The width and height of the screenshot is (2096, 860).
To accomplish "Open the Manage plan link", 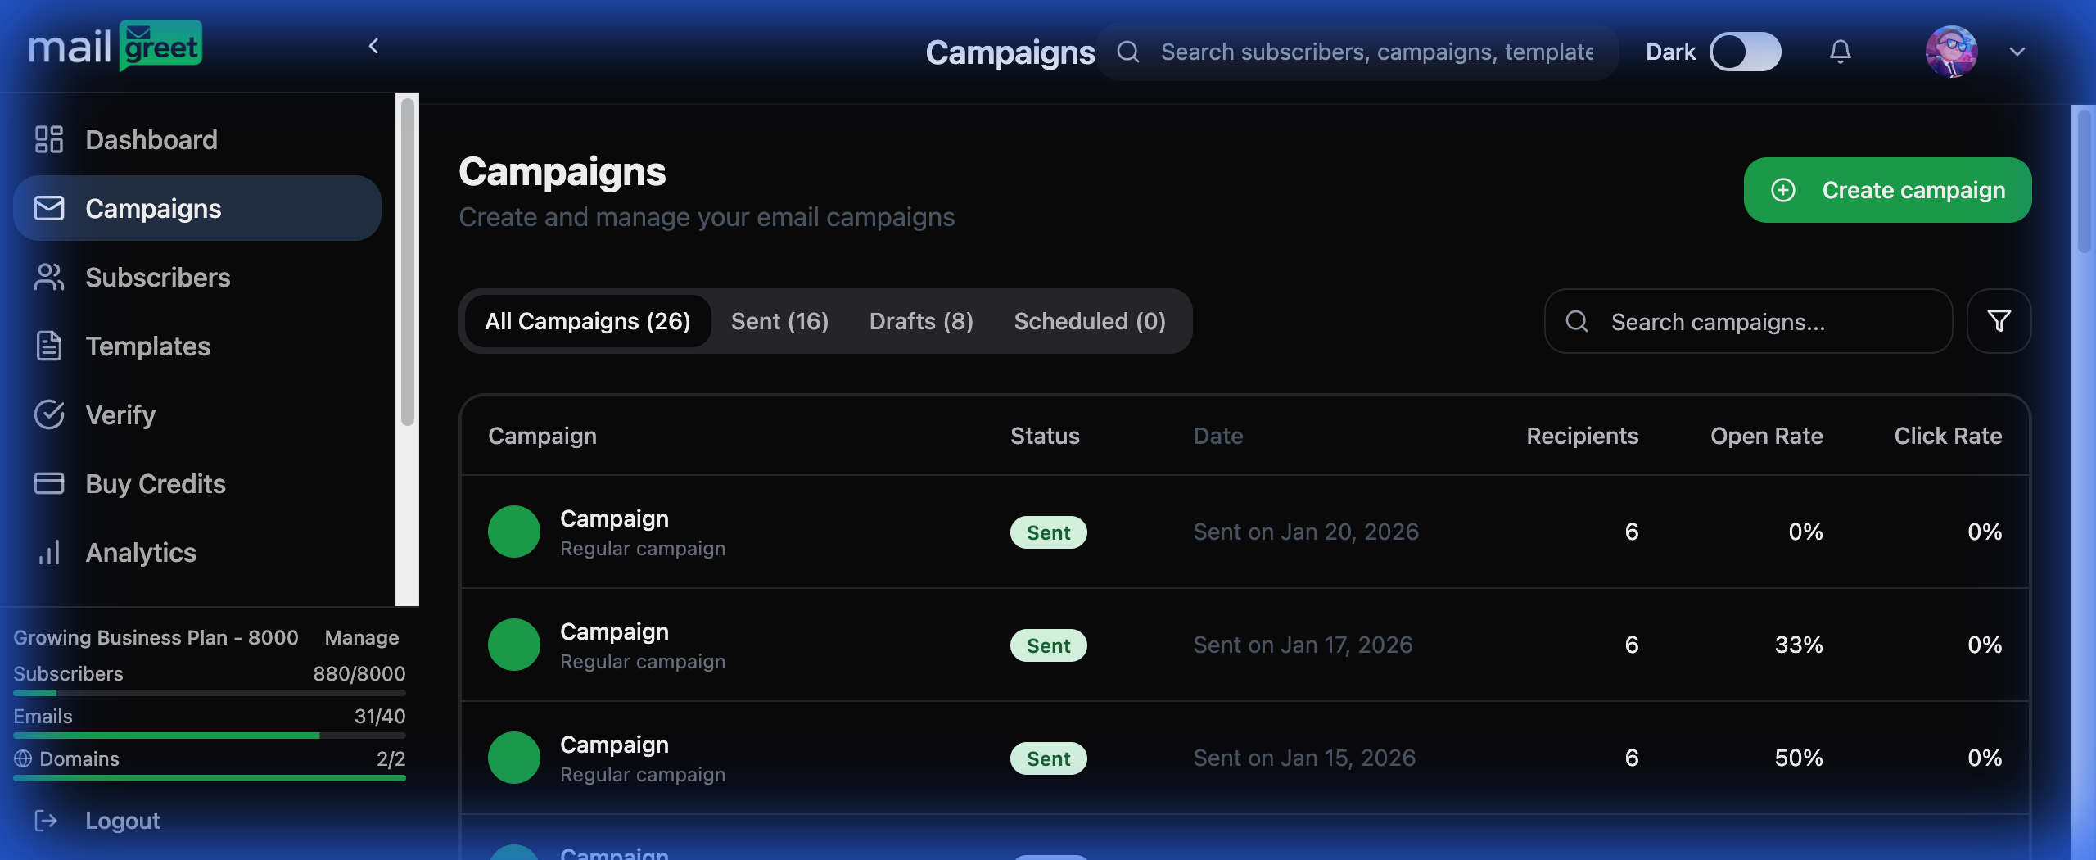I will point(361,637).
